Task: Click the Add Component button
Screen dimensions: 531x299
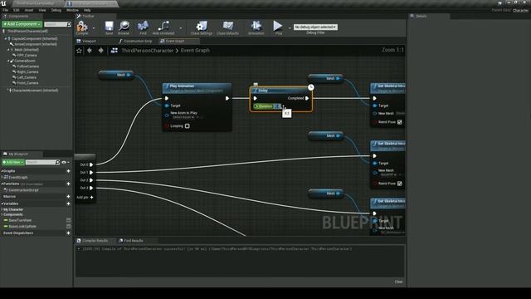Action: point(22,24)
